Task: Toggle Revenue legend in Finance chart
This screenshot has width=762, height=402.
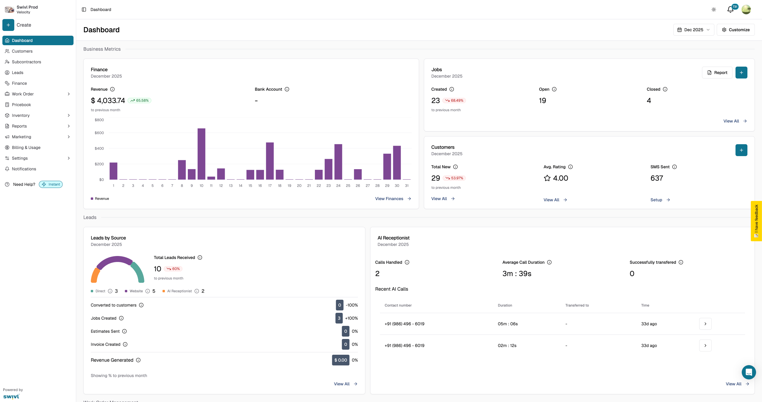Action: coord(100,199)
